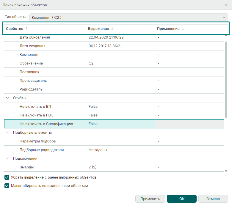The width and height of the screenshot is (232, 209).
Task: Toggle Убрать выделение с ранее выбранных объектов
Action: tap(7, 177)
